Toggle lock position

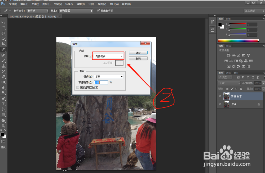pyautogui.click(x=236, y=89)
